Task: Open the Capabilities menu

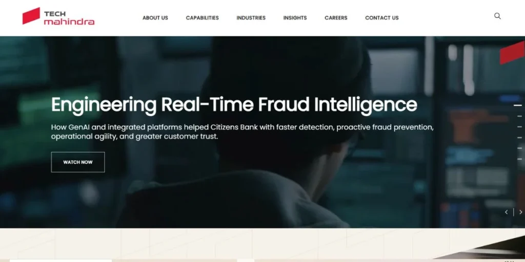Action: tap(202, 18)
